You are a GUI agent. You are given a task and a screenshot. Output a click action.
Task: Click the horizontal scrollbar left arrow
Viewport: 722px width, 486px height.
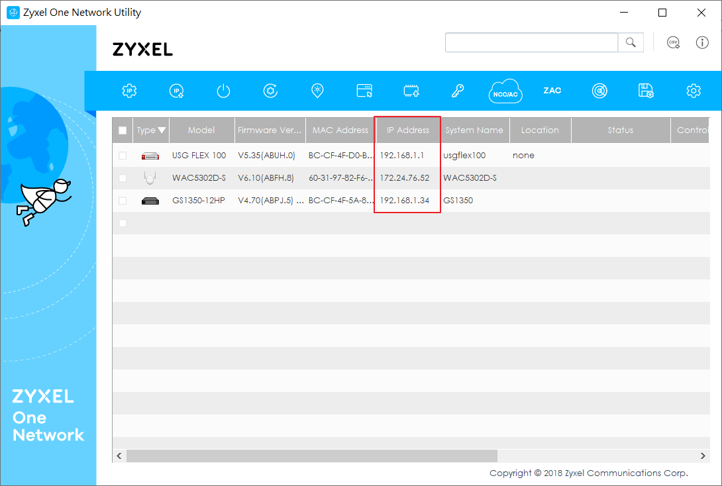pyautogui.click(x=119, y=456)
